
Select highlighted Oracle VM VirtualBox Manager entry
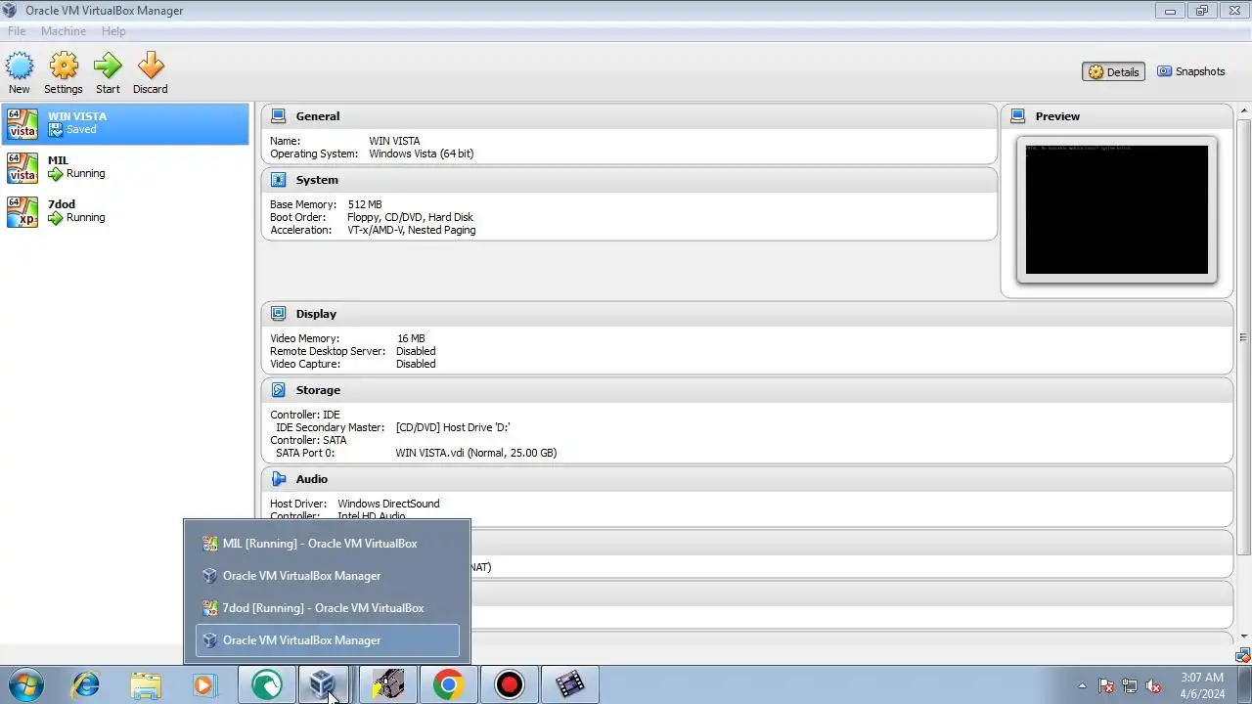pos(328,640)
